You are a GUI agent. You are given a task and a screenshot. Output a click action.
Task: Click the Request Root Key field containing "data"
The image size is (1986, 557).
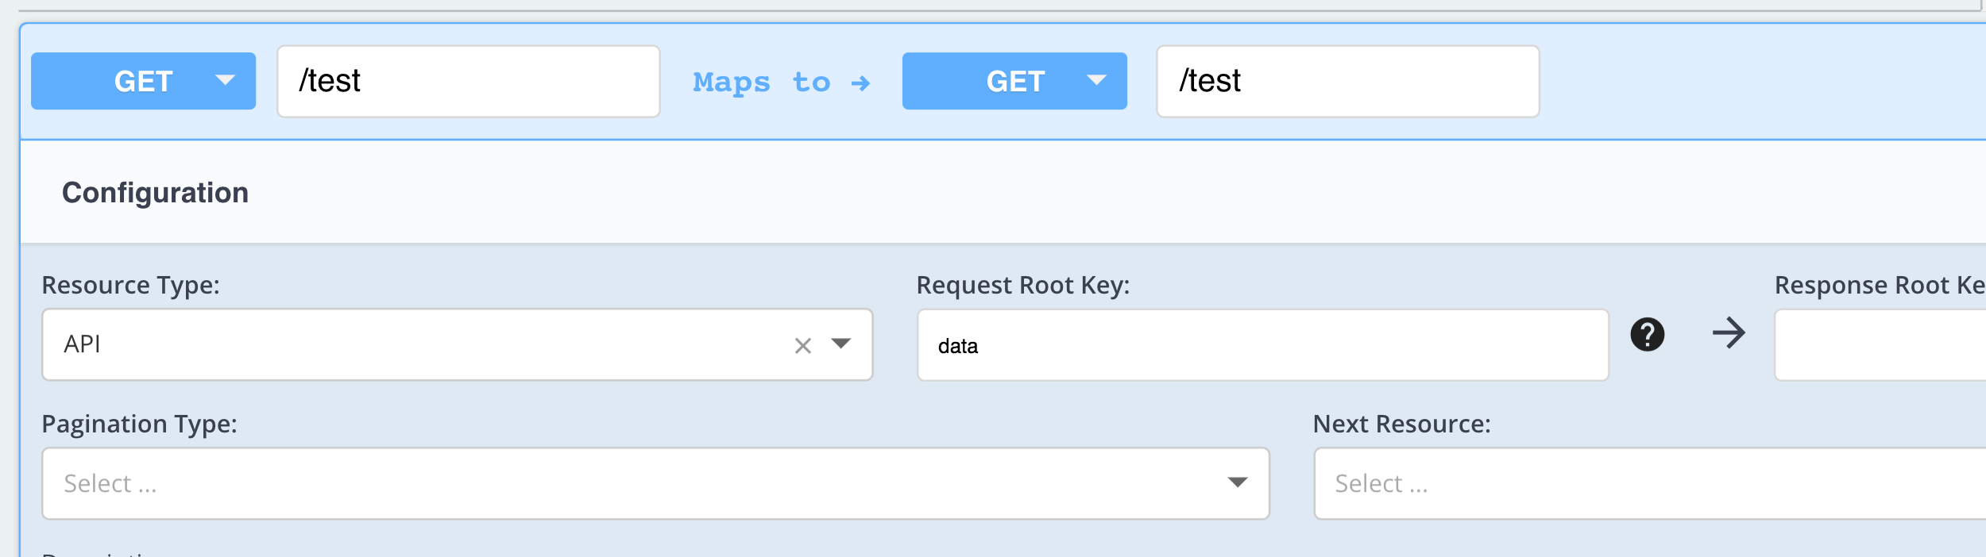tap(1262, 345)
